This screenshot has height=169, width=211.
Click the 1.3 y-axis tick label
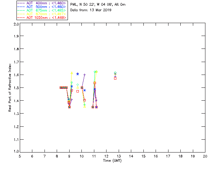point(16,114)
